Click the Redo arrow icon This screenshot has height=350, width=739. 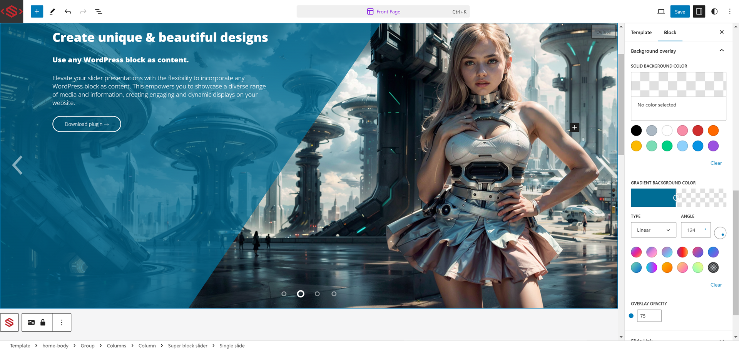[83, 12]
